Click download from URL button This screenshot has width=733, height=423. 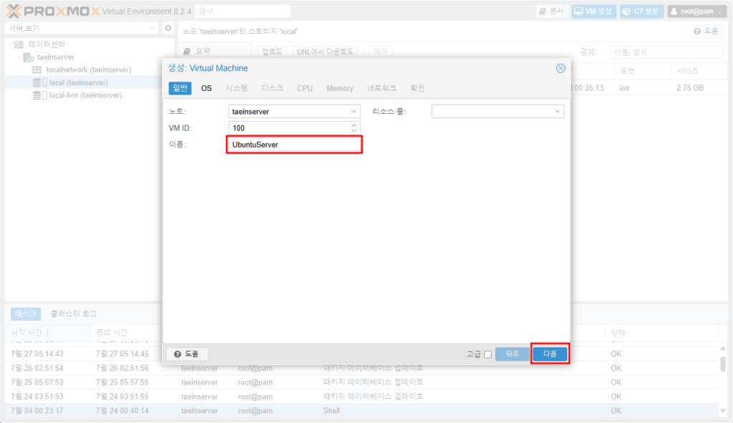[x=325, y=52]
